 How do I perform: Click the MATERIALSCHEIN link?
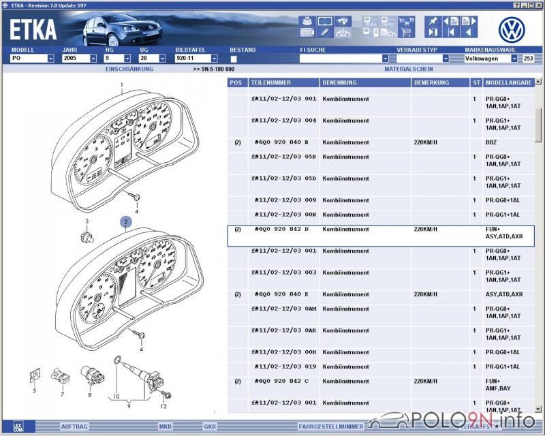[x=409, y=69]
